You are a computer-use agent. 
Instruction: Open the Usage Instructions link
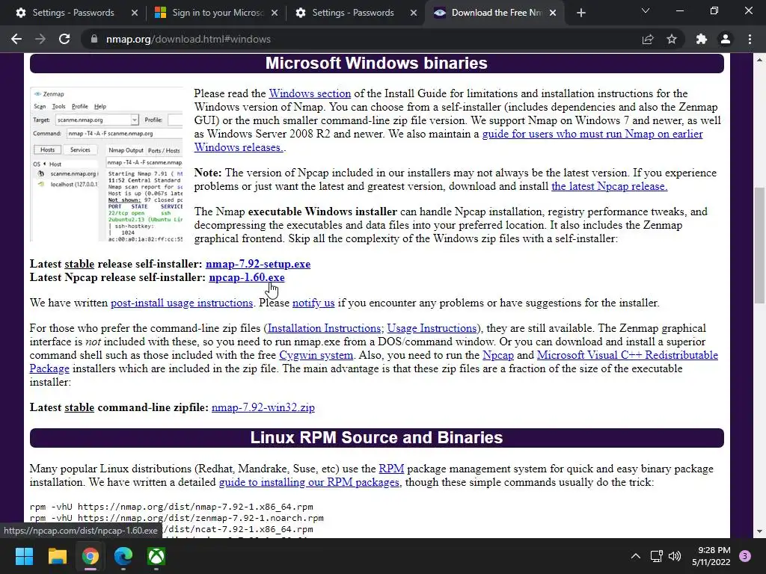click(x=432, y=328)
